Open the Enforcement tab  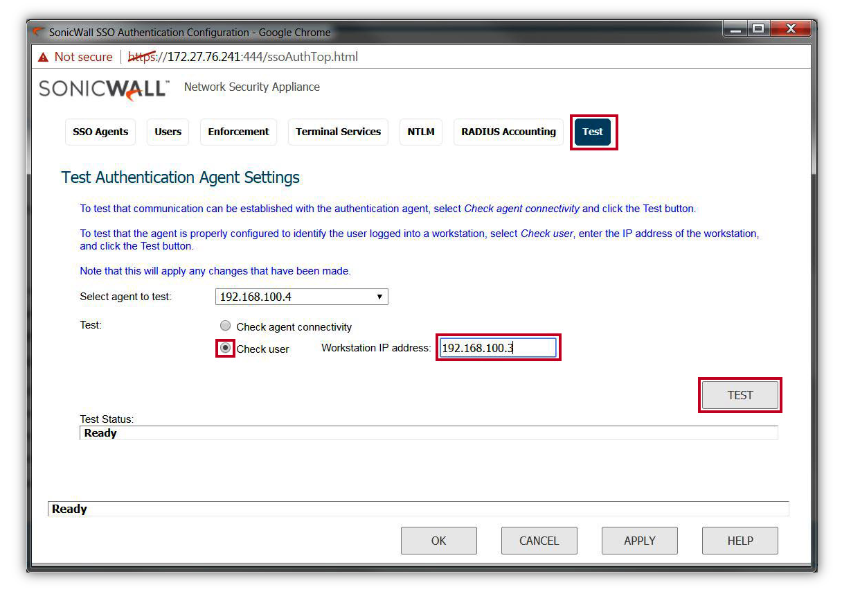[x=238, y=132]
